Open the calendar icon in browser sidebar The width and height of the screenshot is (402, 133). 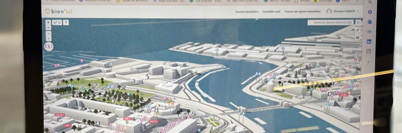(x=369, y=51)
